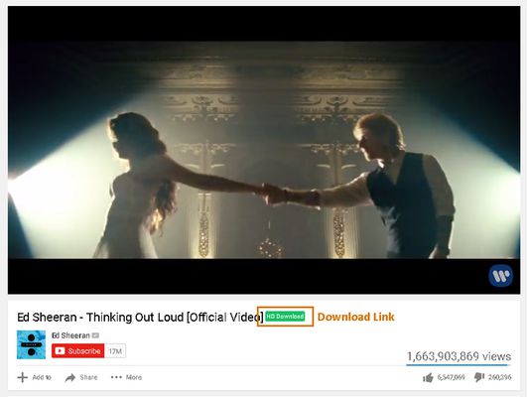Click the Share arrow icon
Image resolution: width=527 pixels, height=397 pixels.
(70, 377)
